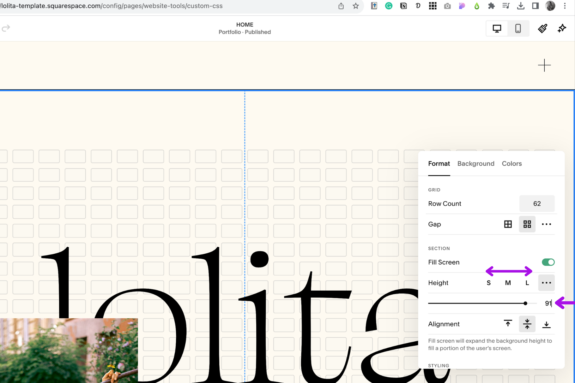The image size is (575, 383).
Task: Switch to the Background tab
Action: [x=476, y=163]
